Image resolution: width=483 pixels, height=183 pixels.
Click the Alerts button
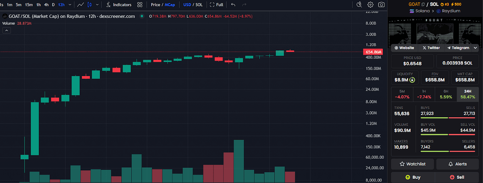[457, 164]
